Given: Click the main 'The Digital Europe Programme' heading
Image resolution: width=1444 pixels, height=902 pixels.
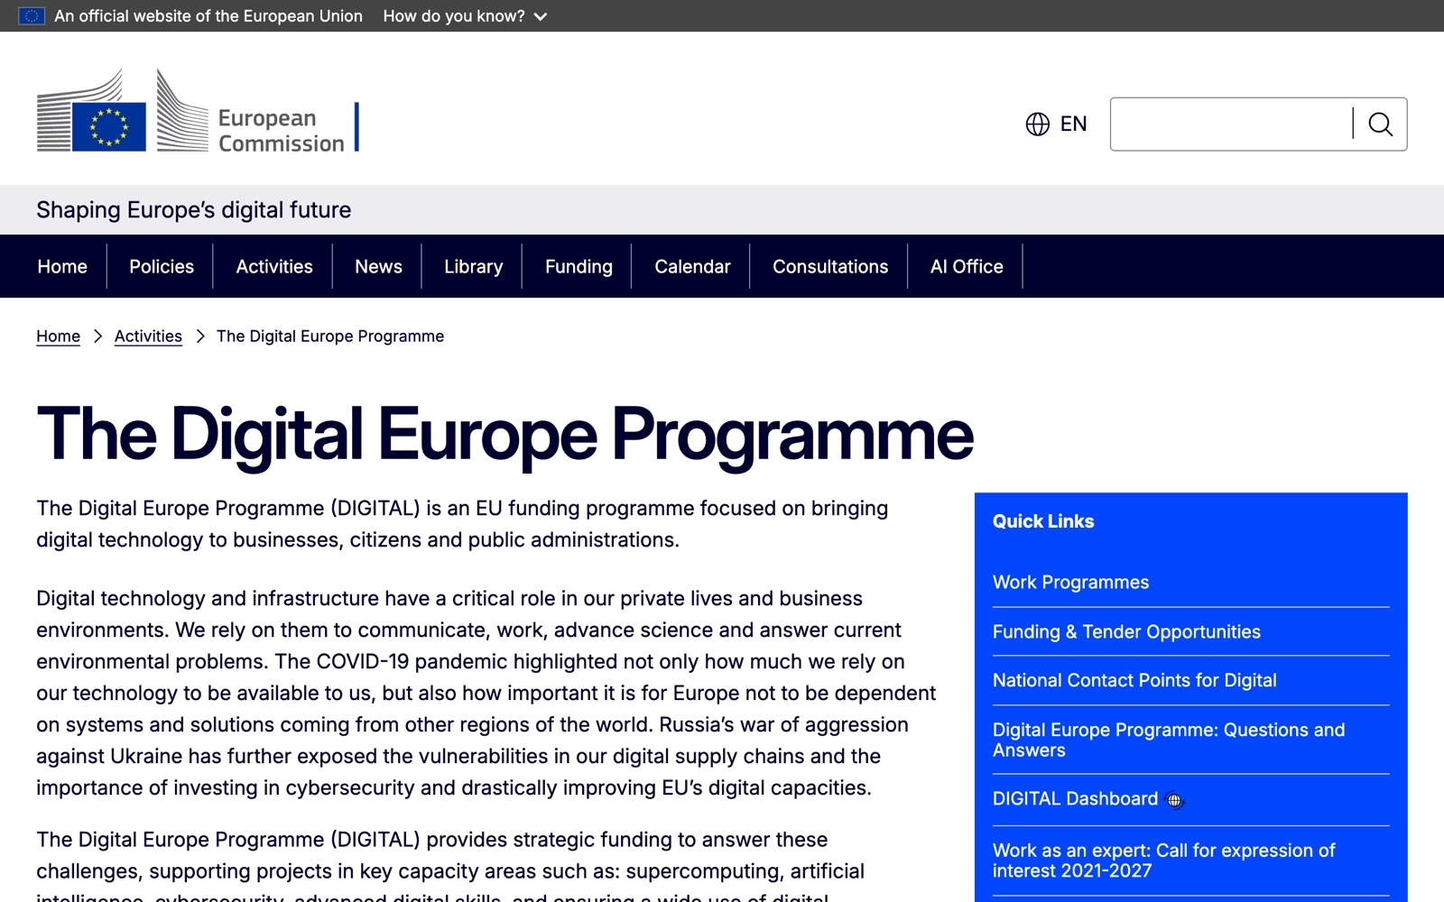Looking at the screenshot, I should click(x=505, y=435).
